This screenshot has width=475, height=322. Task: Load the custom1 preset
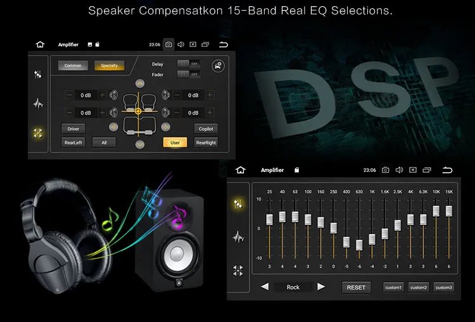pos(393,287)
